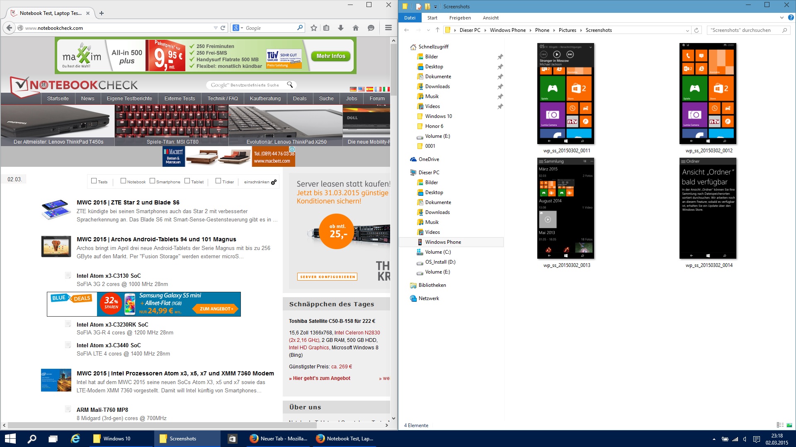Refresh Explorer folder view
Image resolution: width=796 pixels, height=447 pixels.
(696, 30)
